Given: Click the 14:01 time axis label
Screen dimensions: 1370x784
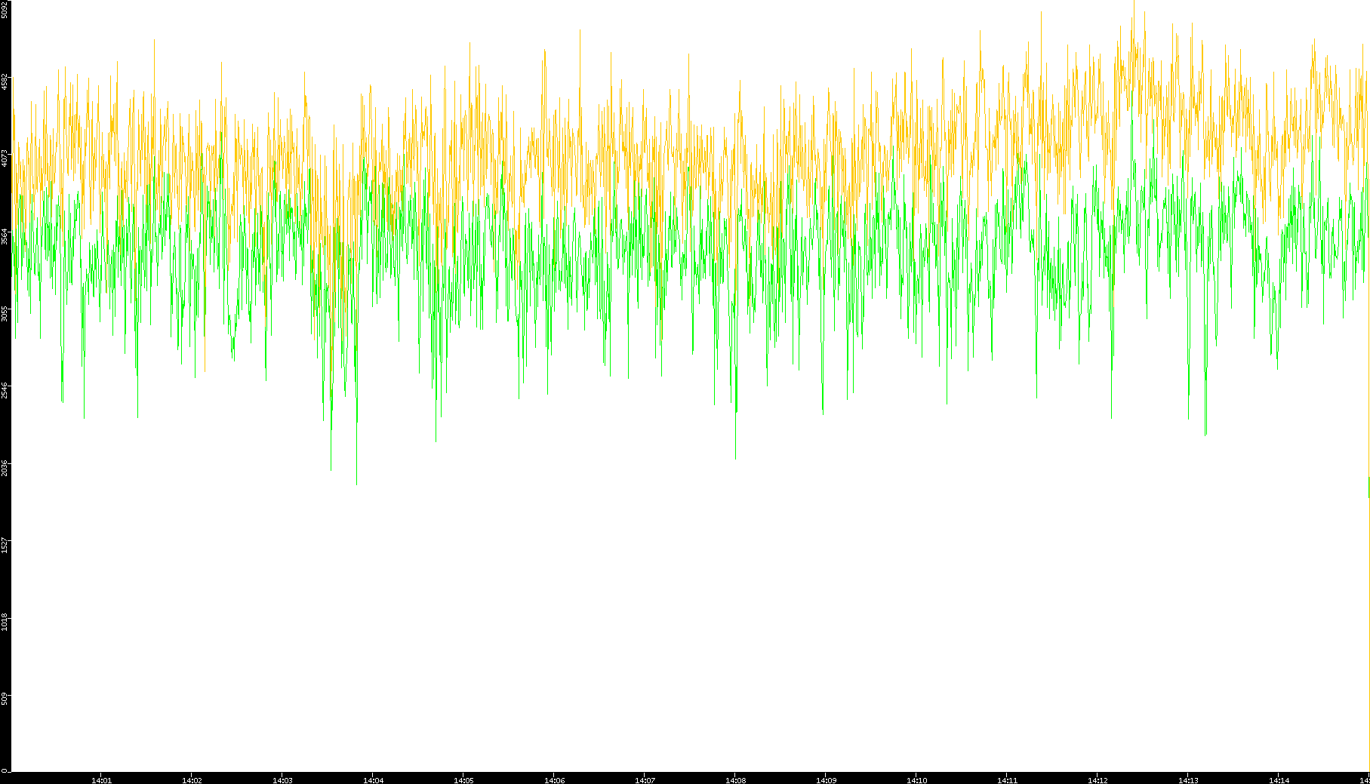Looking at the screenshot, I should [101, 780].
